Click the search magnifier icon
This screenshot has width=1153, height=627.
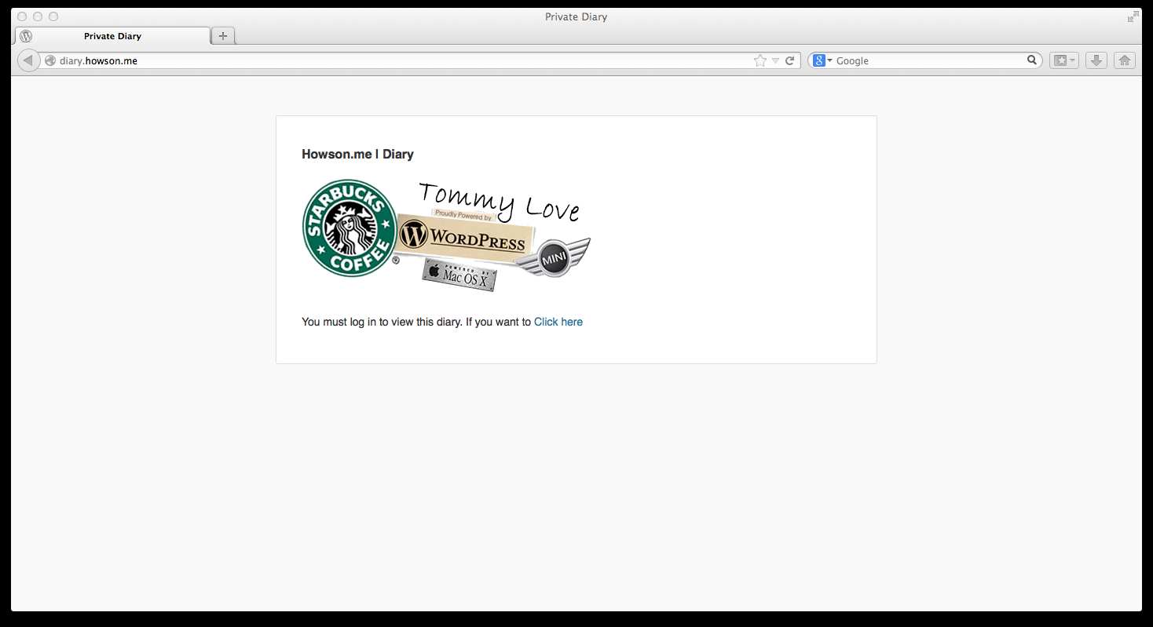[x=1032, y=60]
